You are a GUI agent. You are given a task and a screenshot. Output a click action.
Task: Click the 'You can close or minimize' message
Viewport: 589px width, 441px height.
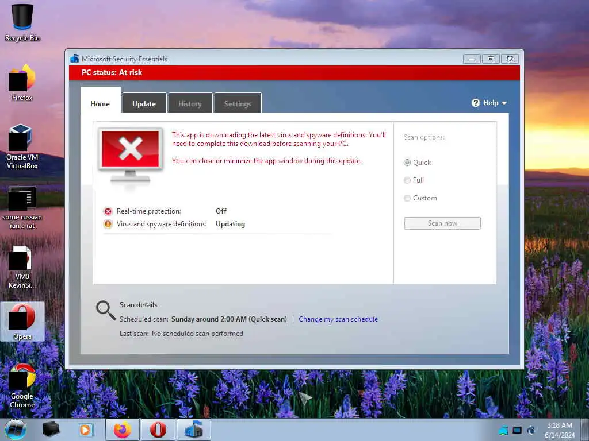pos(267,161)
